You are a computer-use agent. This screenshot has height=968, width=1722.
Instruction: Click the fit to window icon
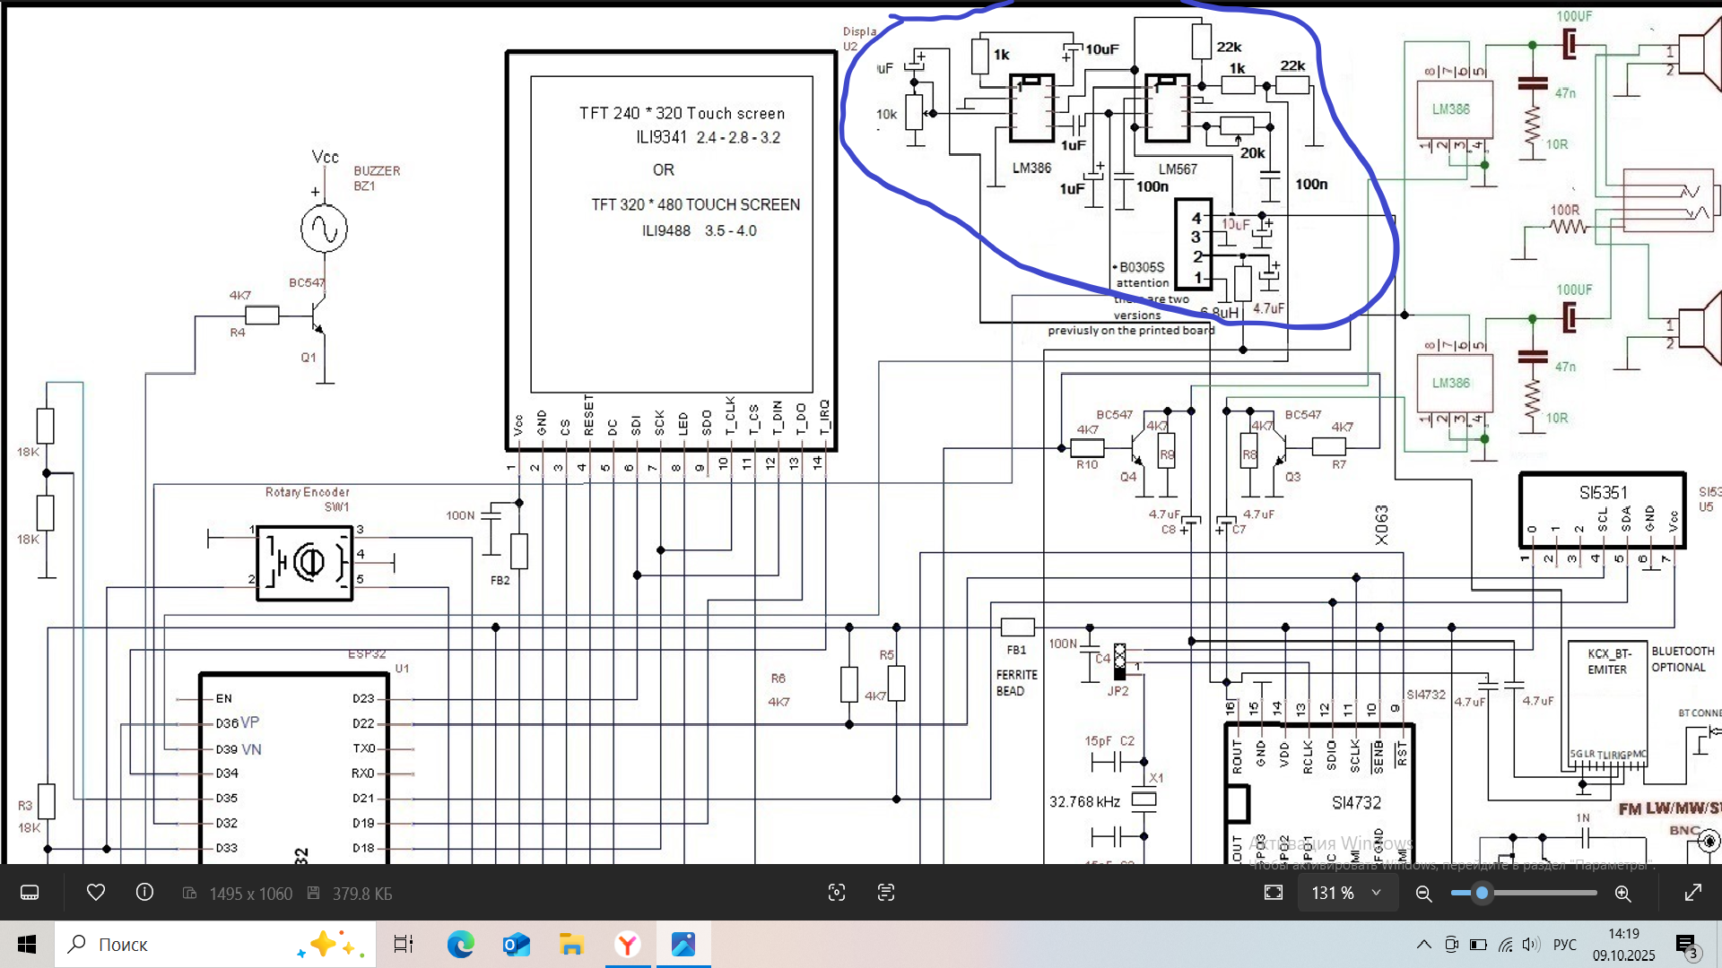tap(1274, 893)
